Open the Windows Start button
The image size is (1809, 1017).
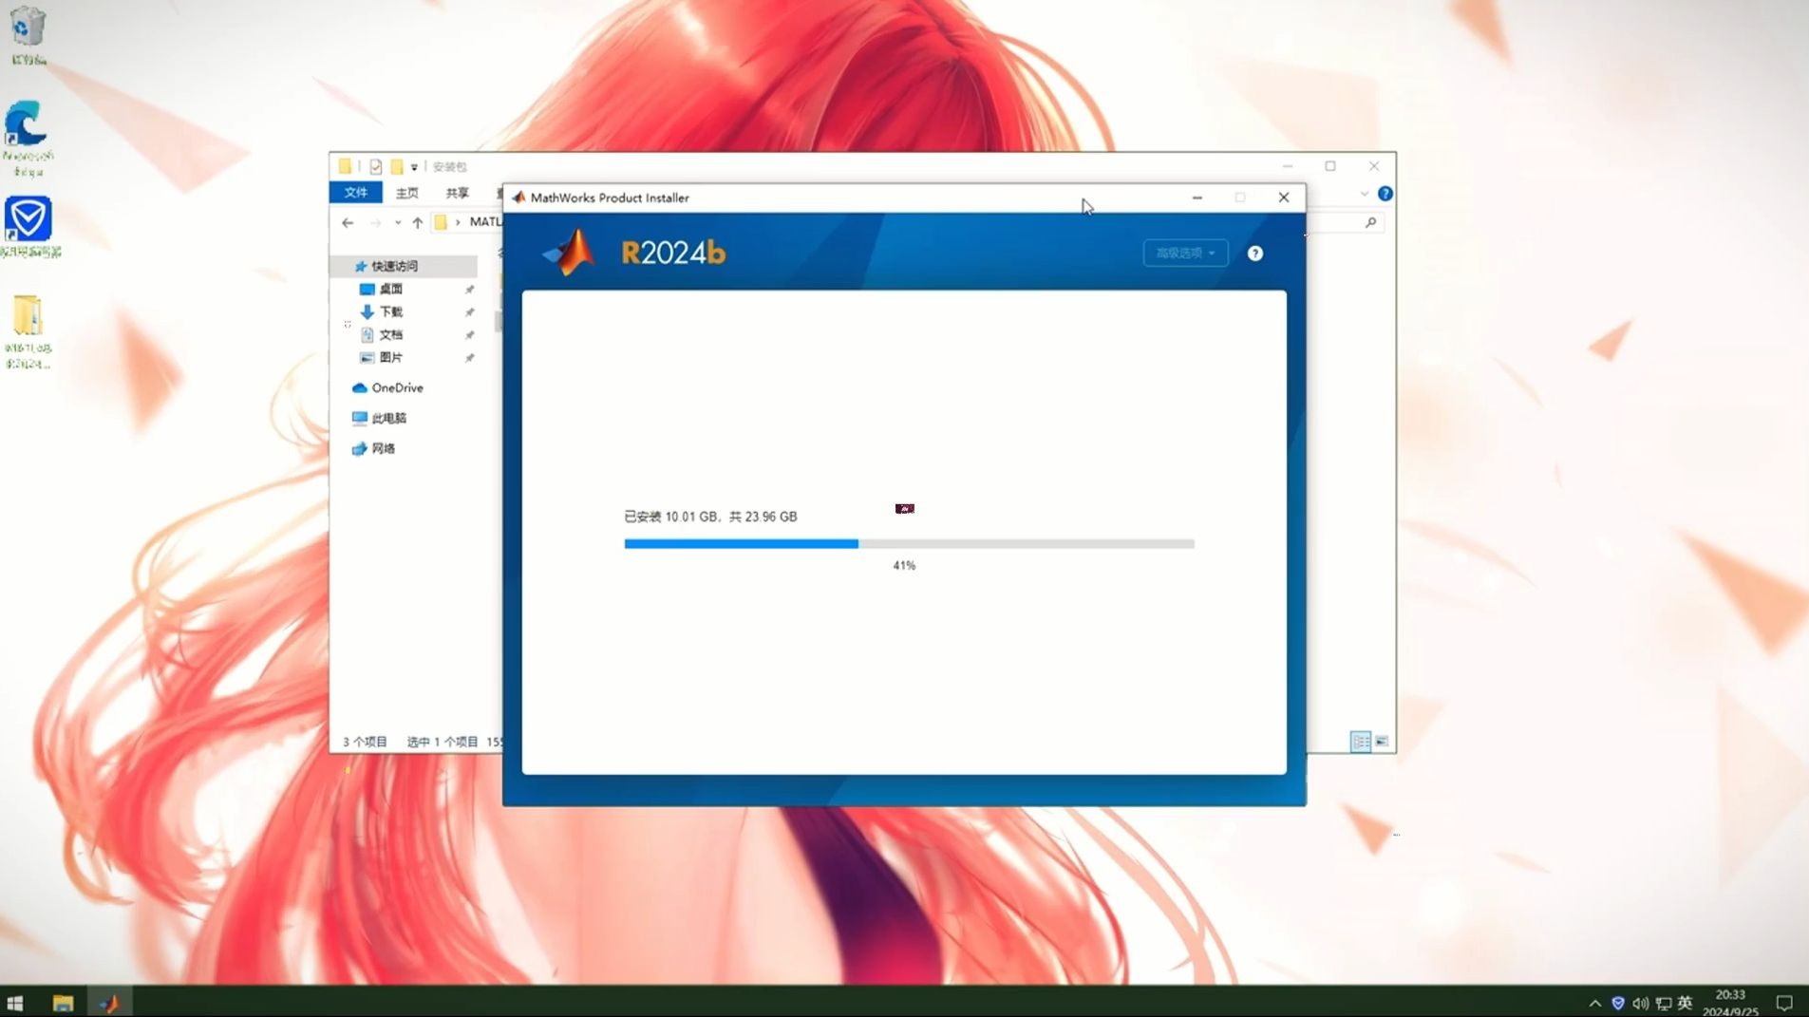(x=14, y=1003)
